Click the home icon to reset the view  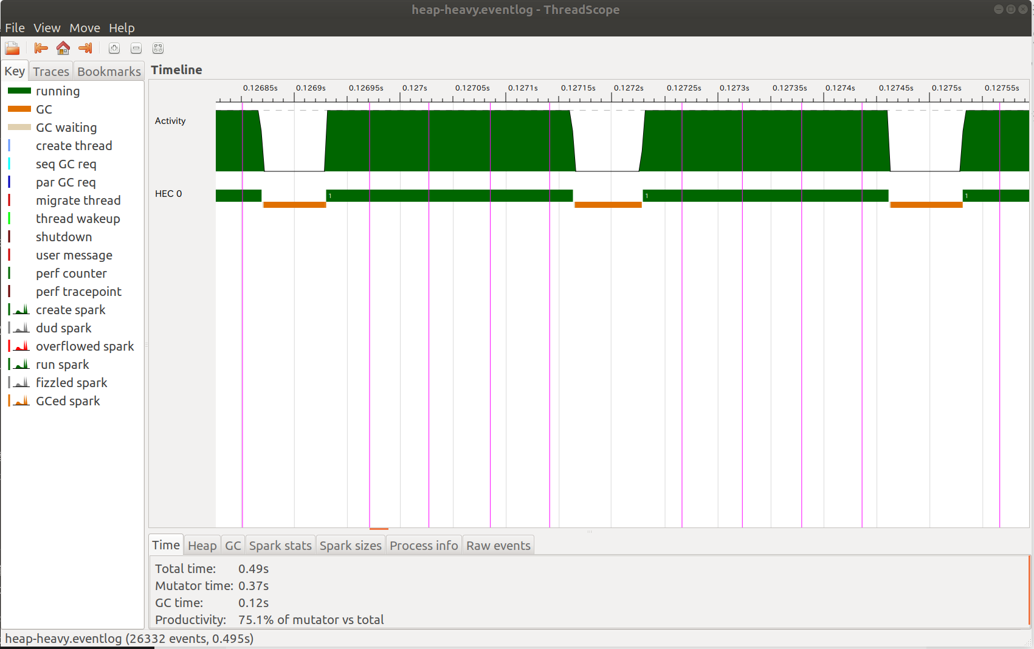(63, 48)
